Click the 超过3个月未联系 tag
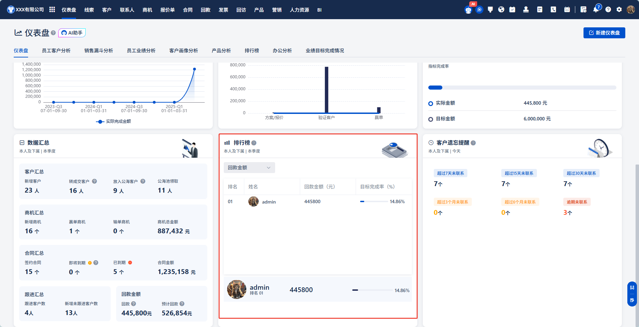 [453, 202]
